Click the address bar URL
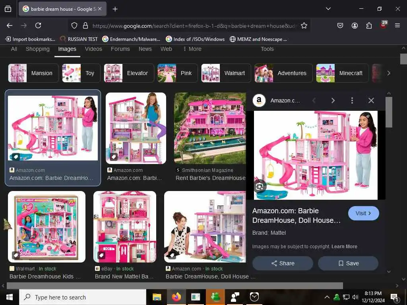The image size is (407, 305). [194, 26]
